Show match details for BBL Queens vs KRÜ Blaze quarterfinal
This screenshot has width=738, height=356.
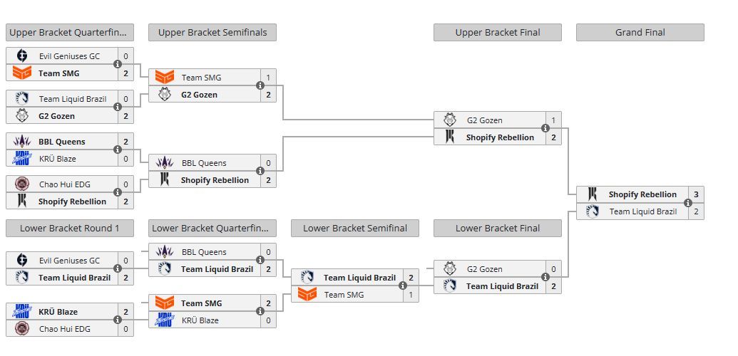pos(118,150)
